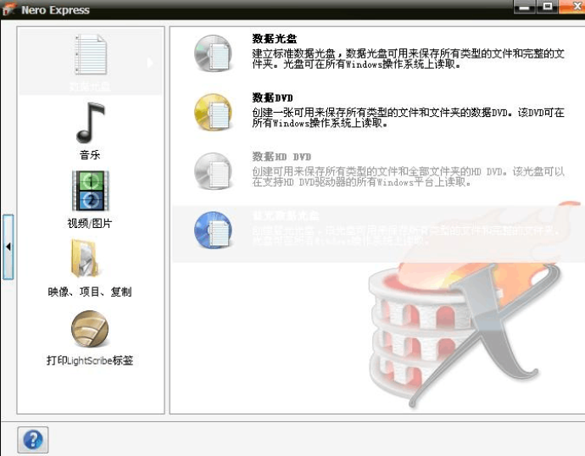585x456 pixels.
Task: Click the Nero Express title bar icon
Action: [x=9, y=9]
